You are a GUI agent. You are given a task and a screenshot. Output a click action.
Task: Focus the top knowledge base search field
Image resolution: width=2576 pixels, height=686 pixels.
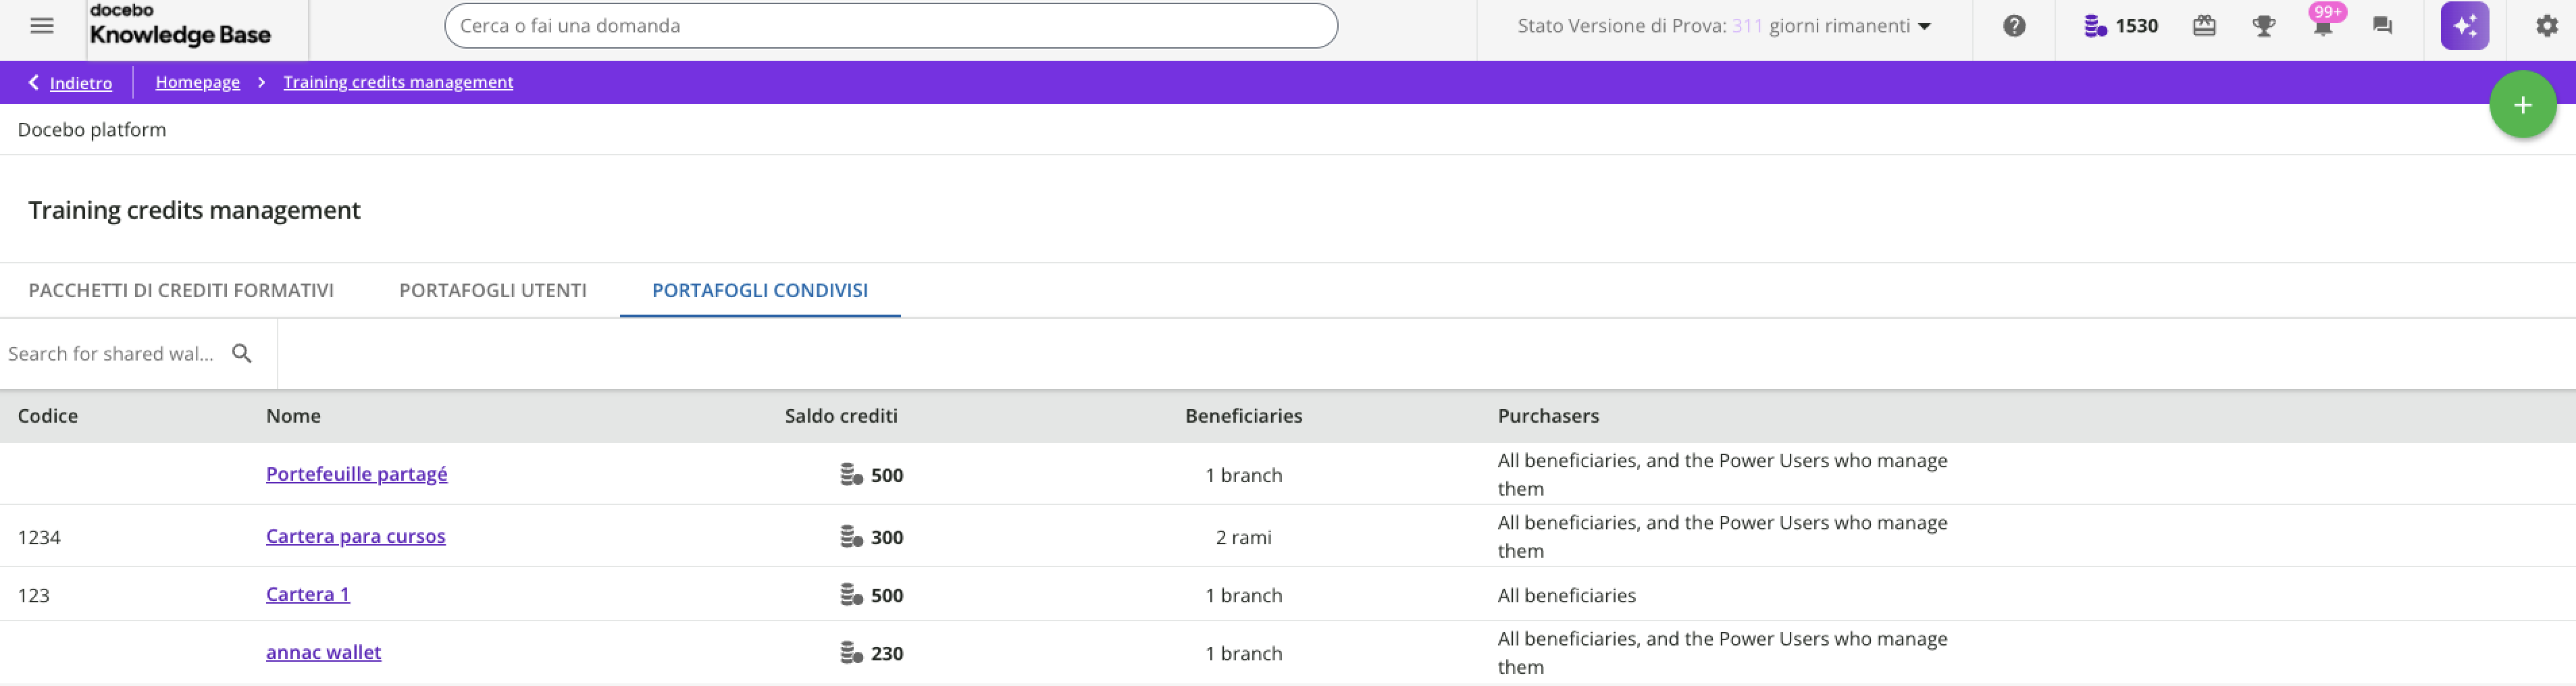point(890,26)
